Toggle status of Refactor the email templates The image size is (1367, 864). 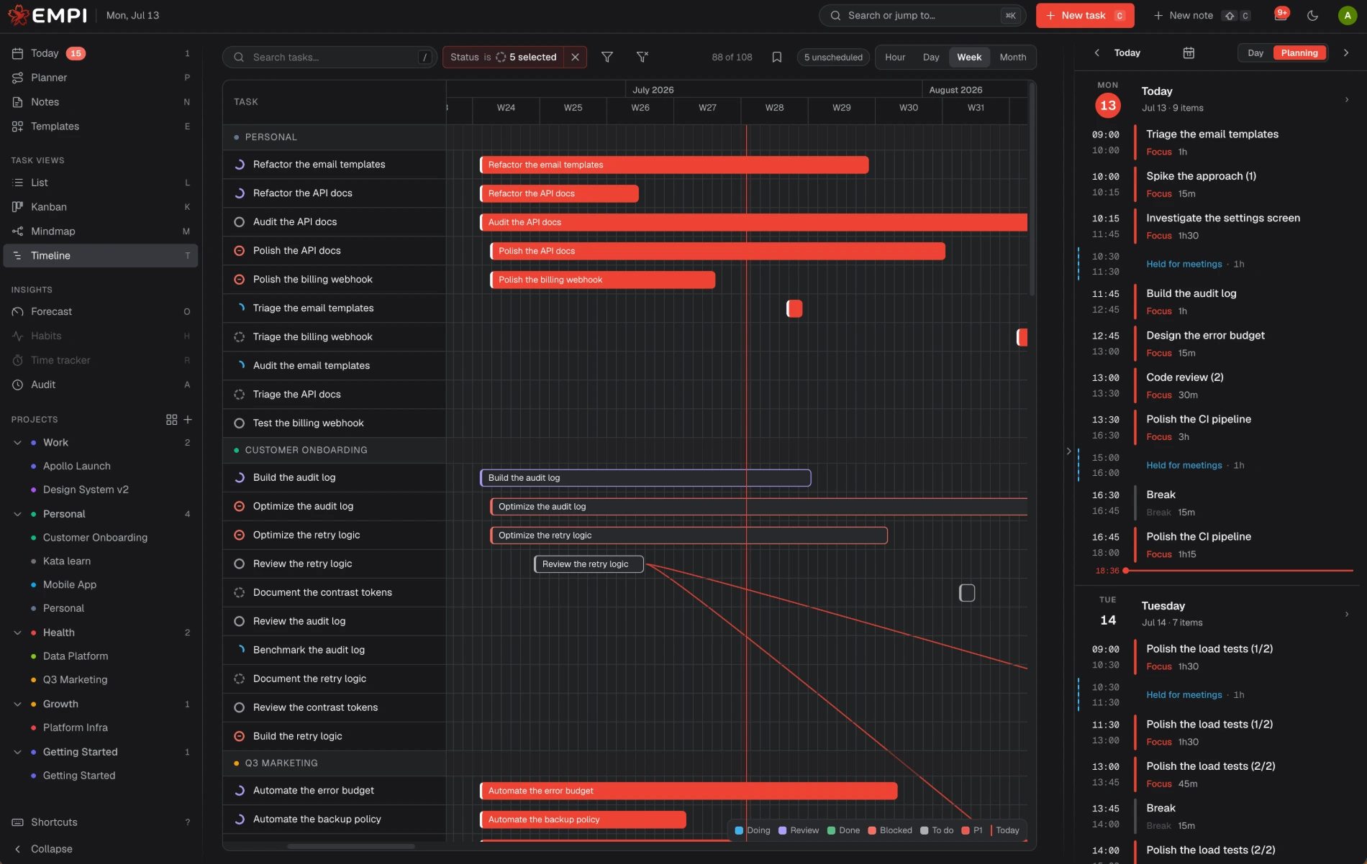(240, 165)
